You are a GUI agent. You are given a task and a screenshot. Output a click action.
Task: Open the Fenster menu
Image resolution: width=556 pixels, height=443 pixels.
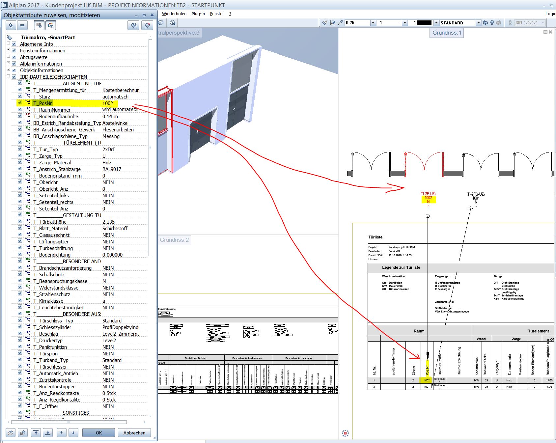click(217, 14)
